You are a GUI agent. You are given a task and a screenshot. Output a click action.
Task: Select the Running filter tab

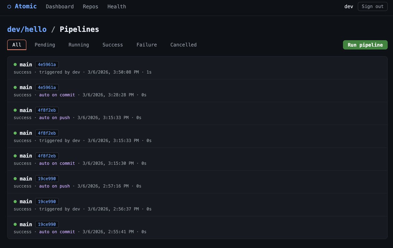[x=79, y=45]
